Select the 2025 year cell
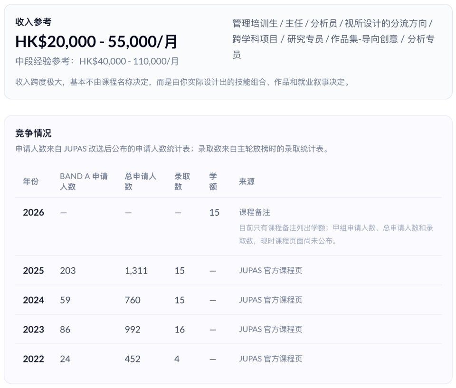456x388 pixels. pyautogui.click(x=33, y=271)
